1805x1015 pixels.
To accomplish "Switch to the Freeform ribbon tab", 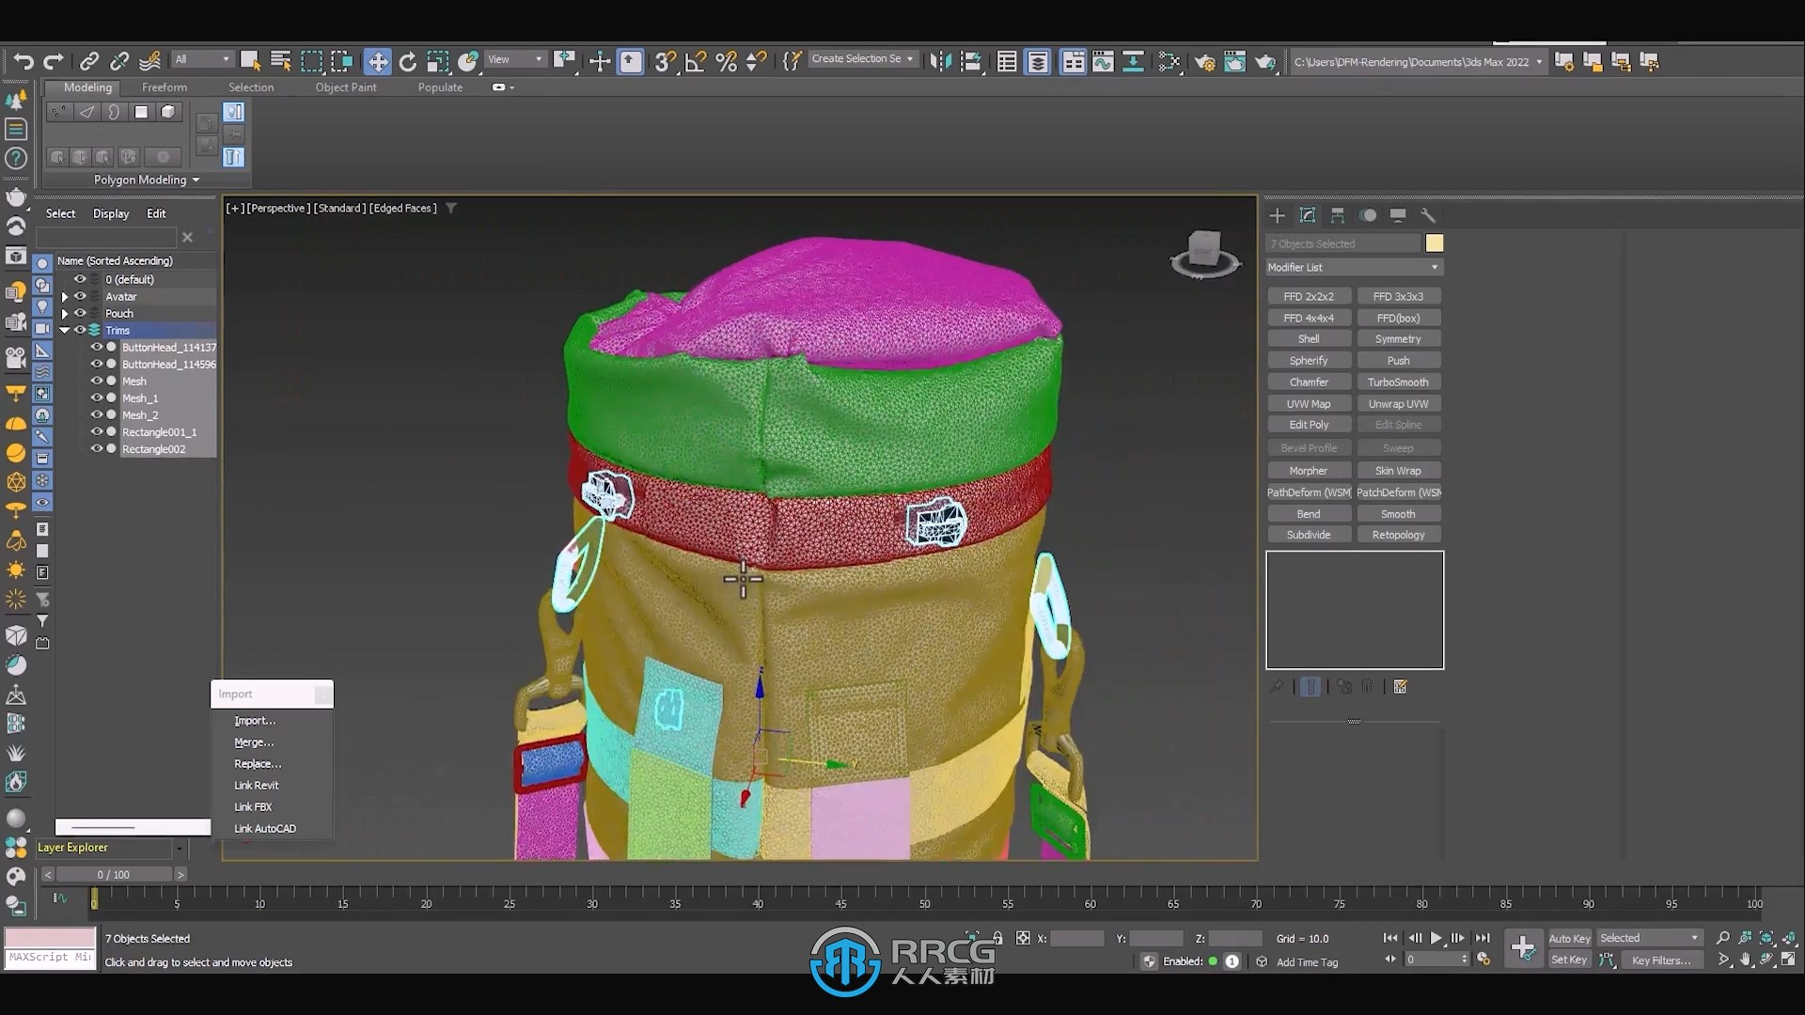I will [x=165, y=87].
